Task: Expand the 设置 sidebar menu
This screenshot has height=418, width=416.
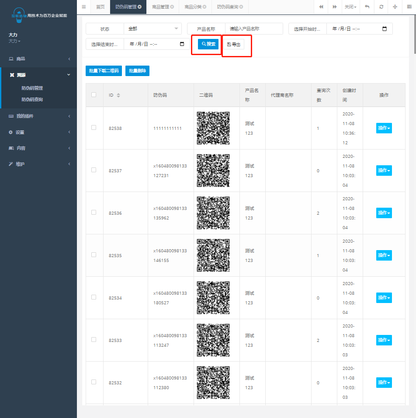Action: click(x=38, y=132)
